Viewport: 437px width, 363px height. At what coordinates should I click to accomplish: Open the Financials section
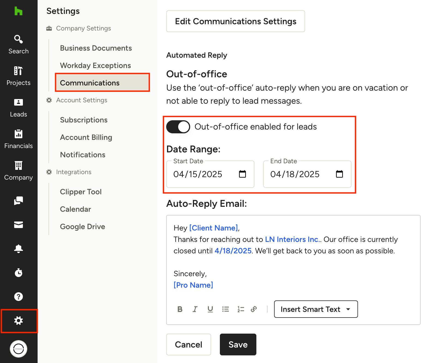[x=18, y=139]
